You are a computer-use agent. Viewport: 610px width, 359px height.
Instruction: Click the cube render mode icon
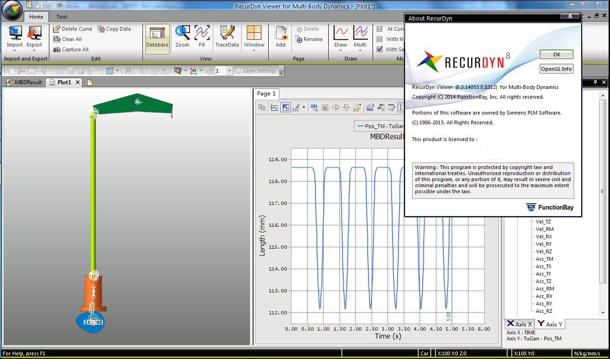point(110,71)
